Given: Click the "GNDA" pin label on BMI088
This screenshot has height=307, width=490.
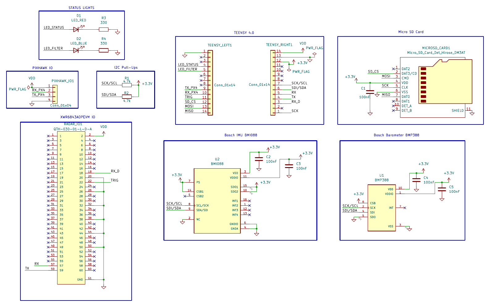Looking at the screenshot, I should 234,229.
